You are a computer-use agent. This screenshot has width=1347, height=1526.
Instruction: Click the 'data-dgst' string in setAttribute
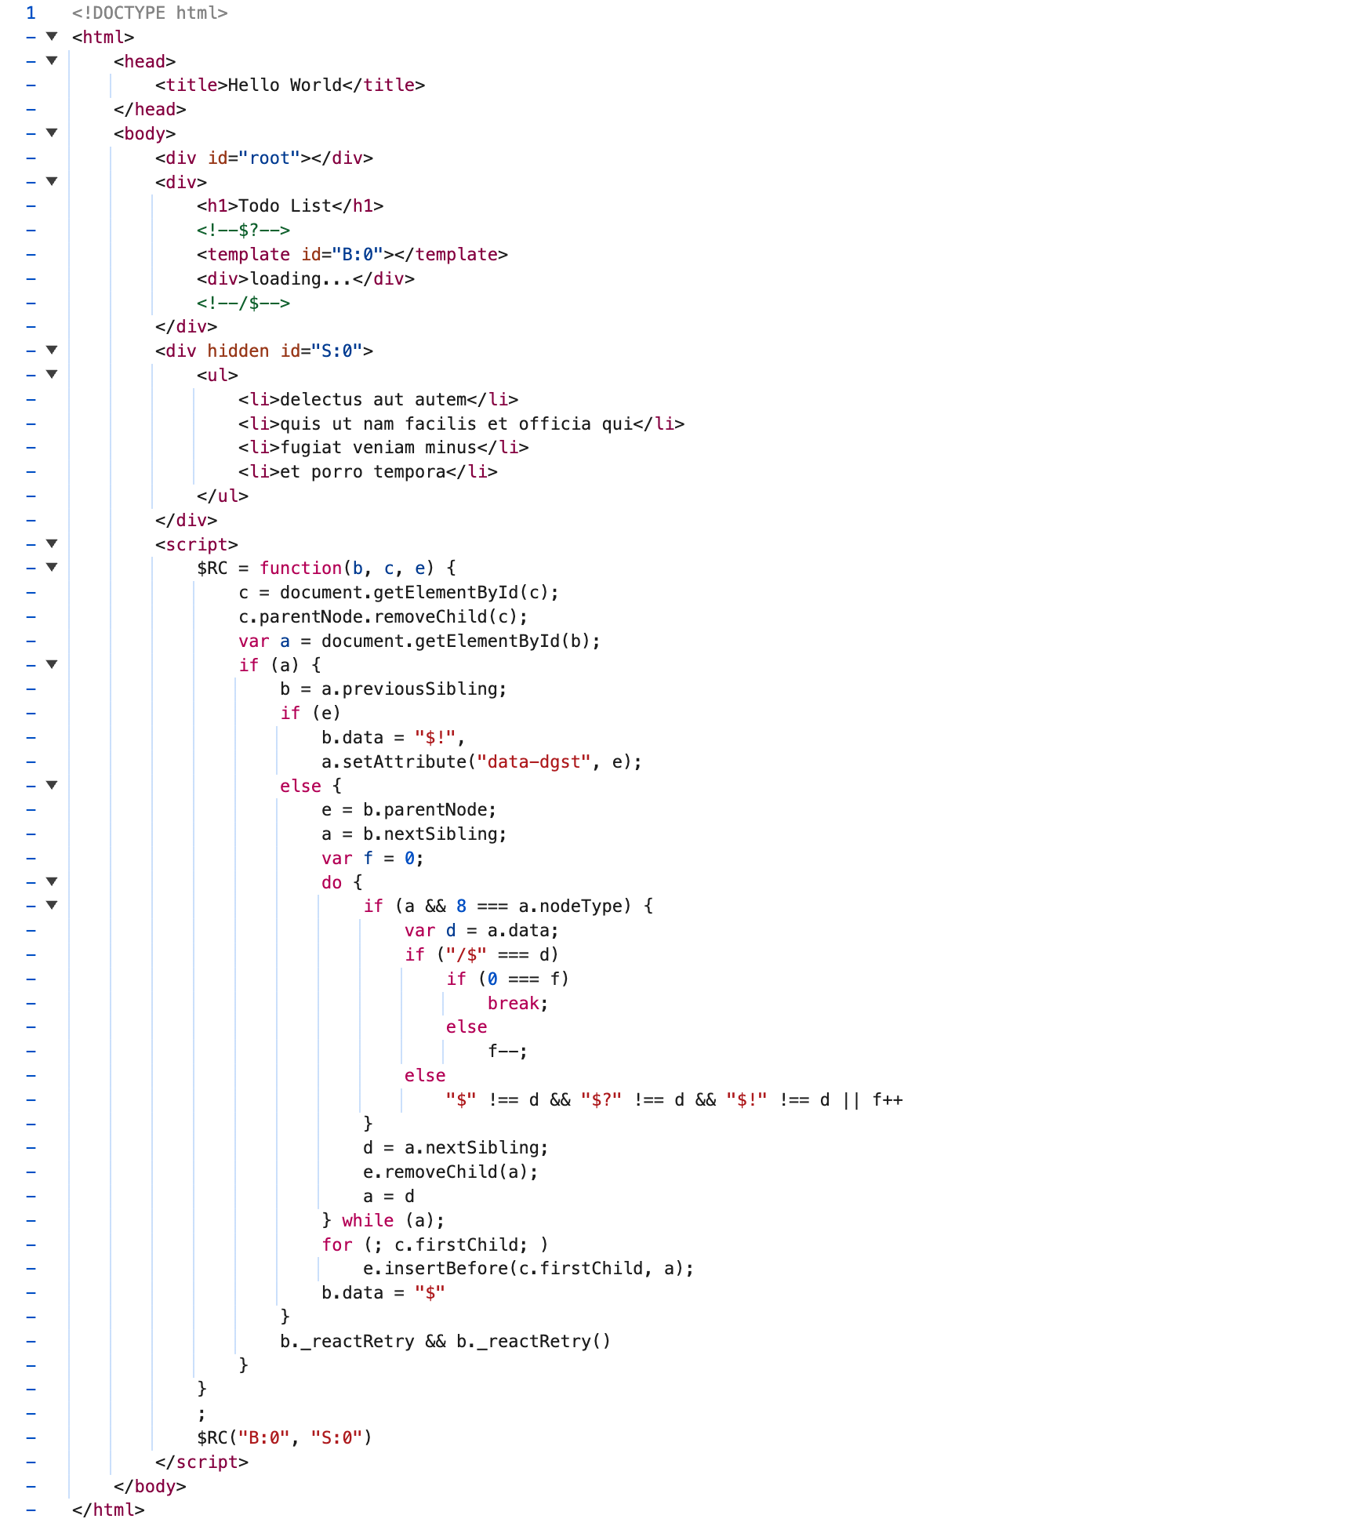[533, 762]
